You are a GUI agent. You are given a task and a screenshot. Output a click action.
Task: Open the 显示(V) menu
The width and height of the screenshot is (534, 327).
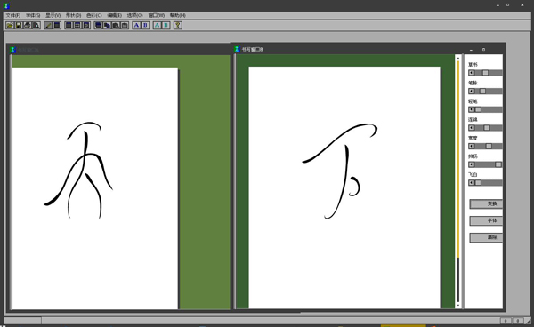(53, 15)
